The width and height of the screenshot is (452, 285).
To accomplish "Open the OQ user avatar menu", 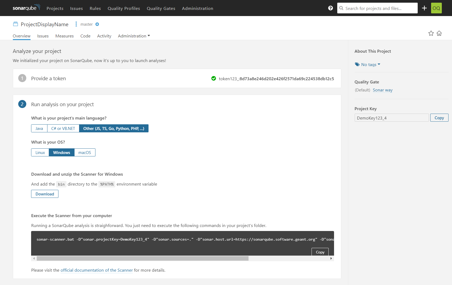I will tap(436, 8).
